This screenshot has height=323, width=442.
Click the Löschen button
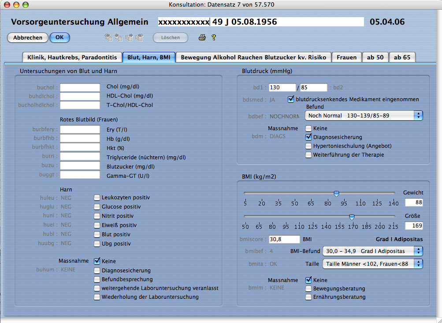pos(170,37)
